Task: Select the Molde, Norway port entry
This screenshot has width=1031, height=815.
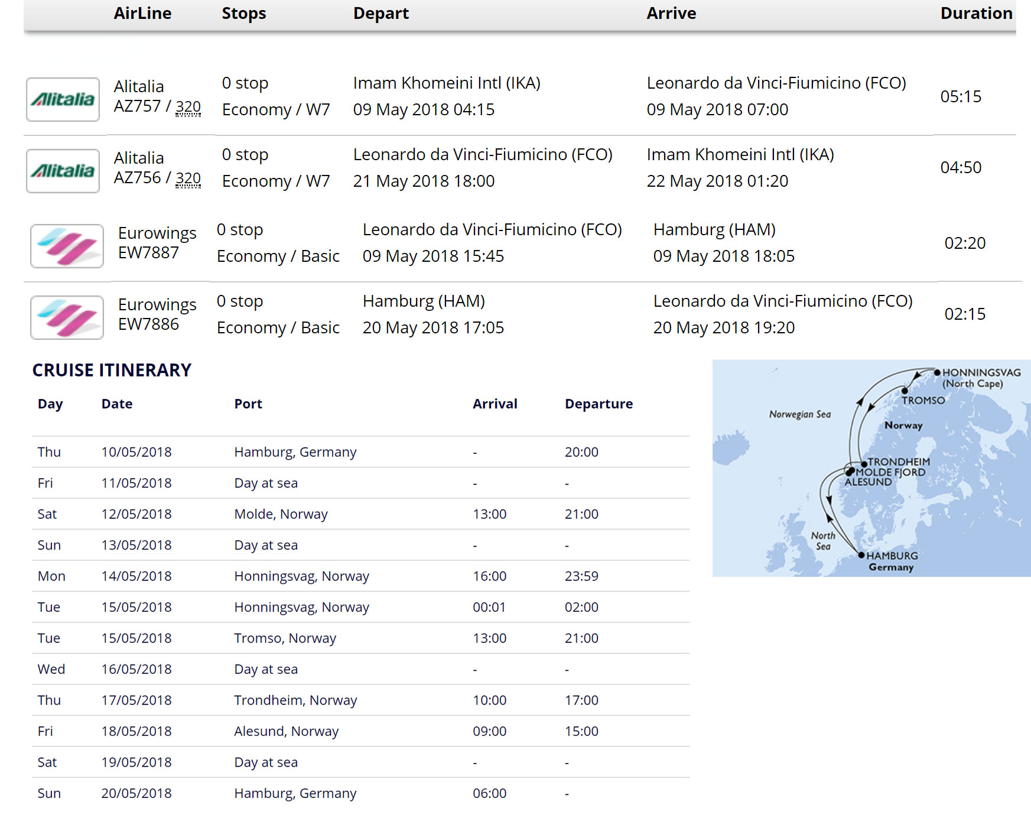Action: [x=281, y=514]
